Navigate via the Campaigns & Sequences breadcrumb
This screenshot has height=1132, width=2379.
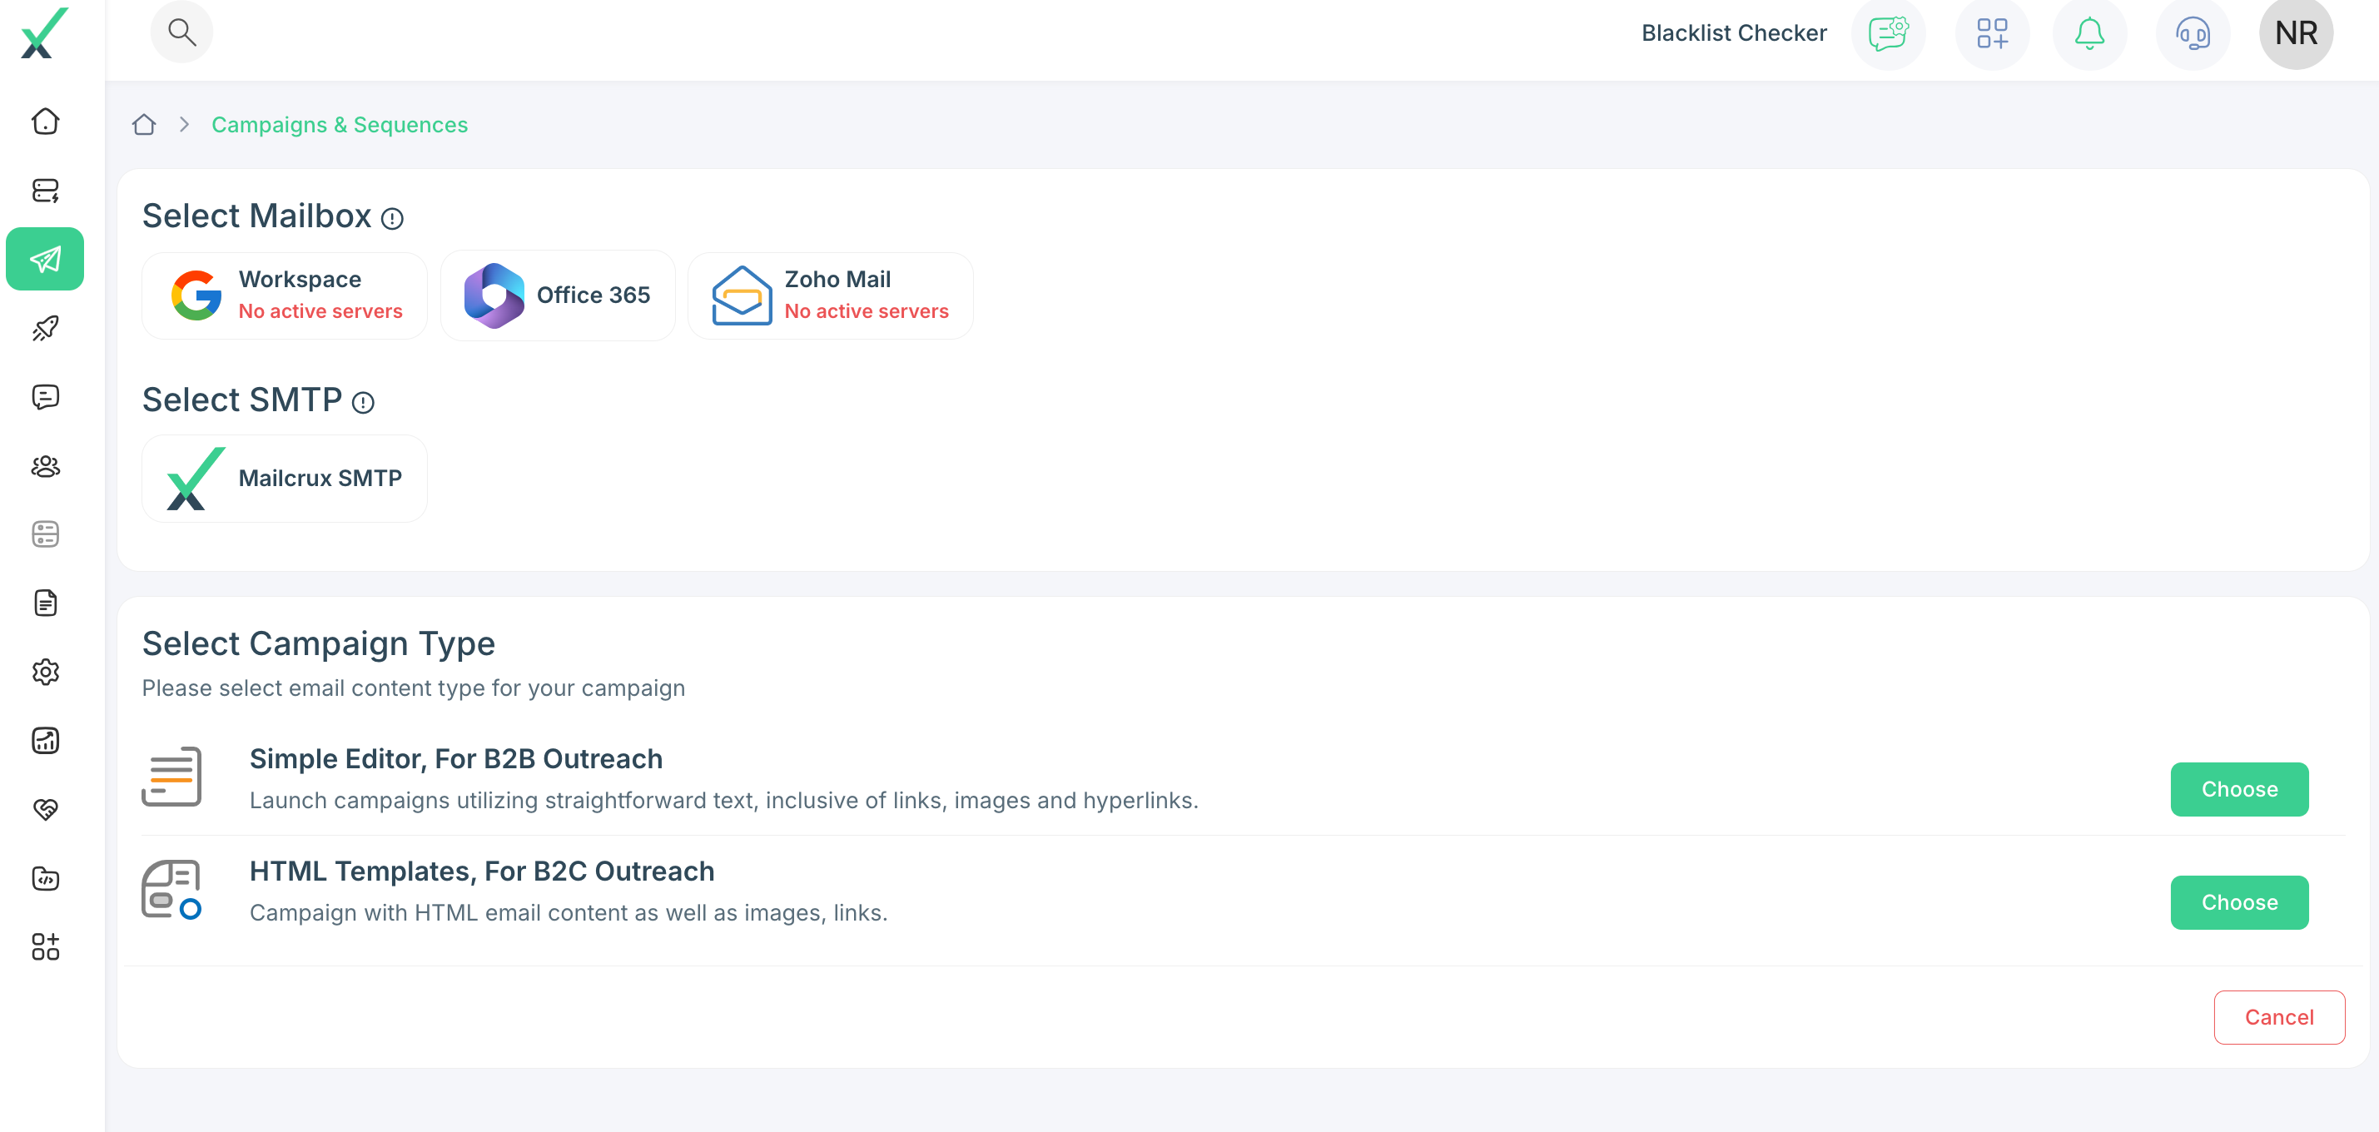[339, 124]
